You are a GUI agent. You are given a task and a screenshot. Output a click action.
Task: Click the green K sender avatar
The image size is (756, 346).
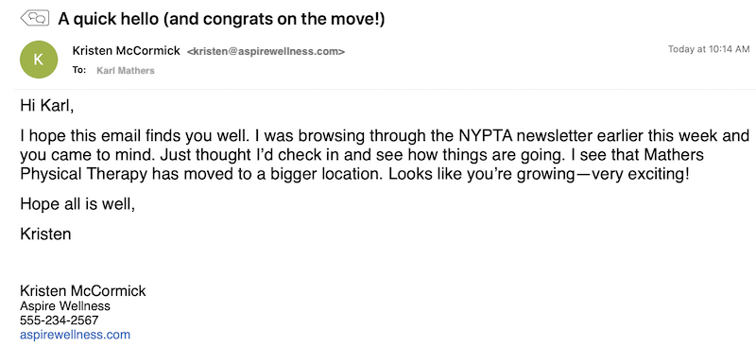(39, 60)
